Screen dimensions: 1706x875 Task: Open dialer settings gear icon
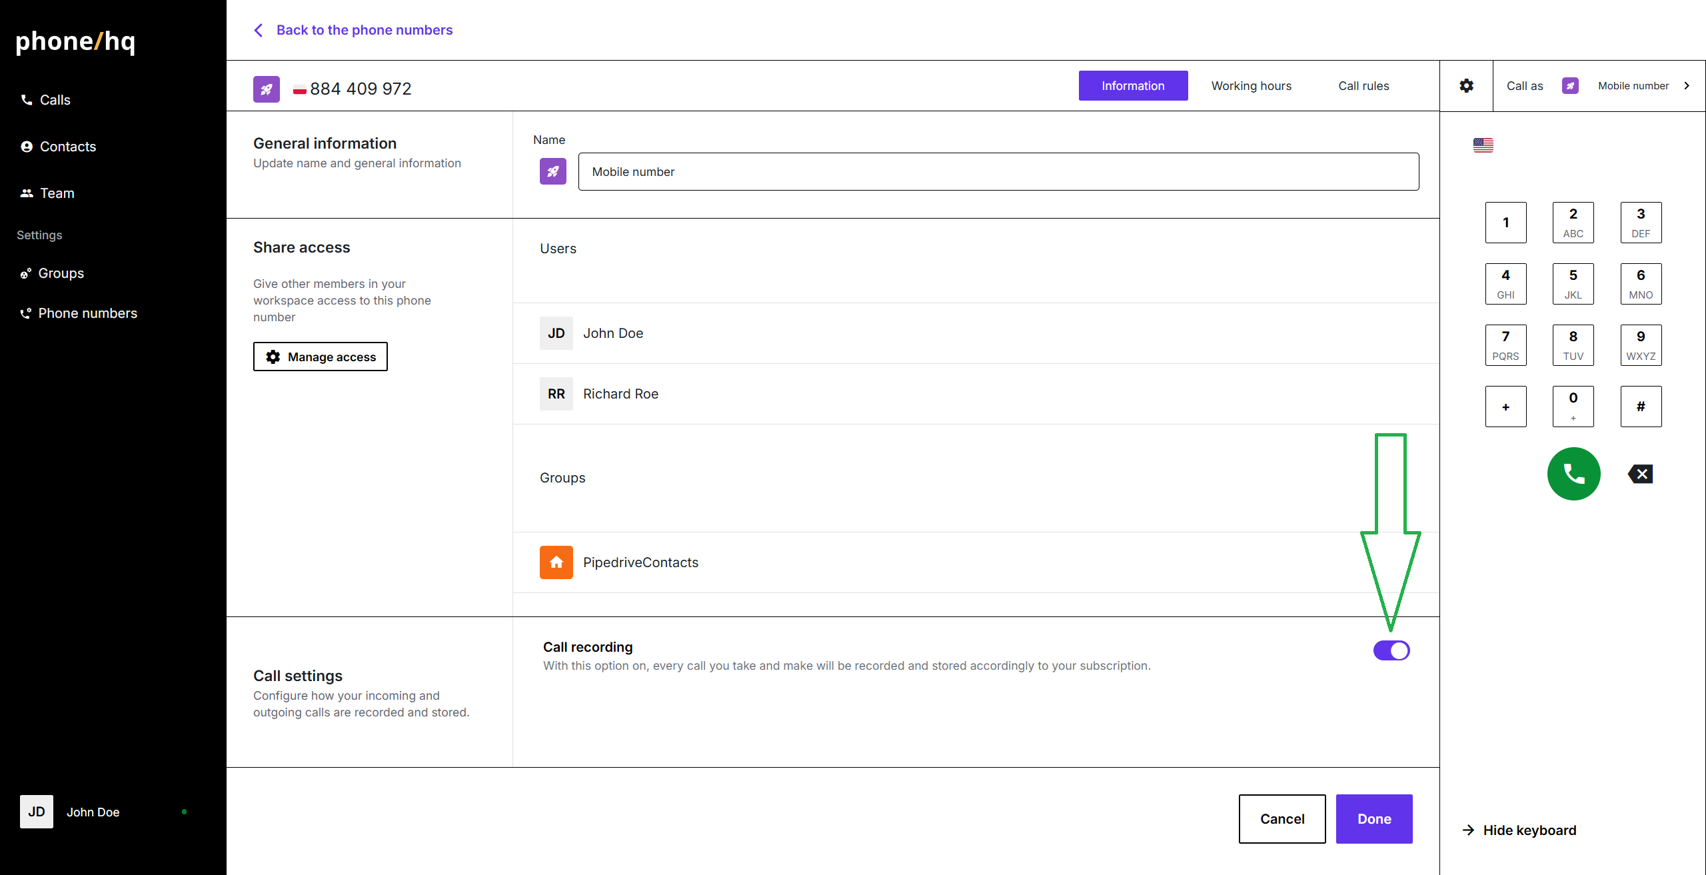[1466, 86]
